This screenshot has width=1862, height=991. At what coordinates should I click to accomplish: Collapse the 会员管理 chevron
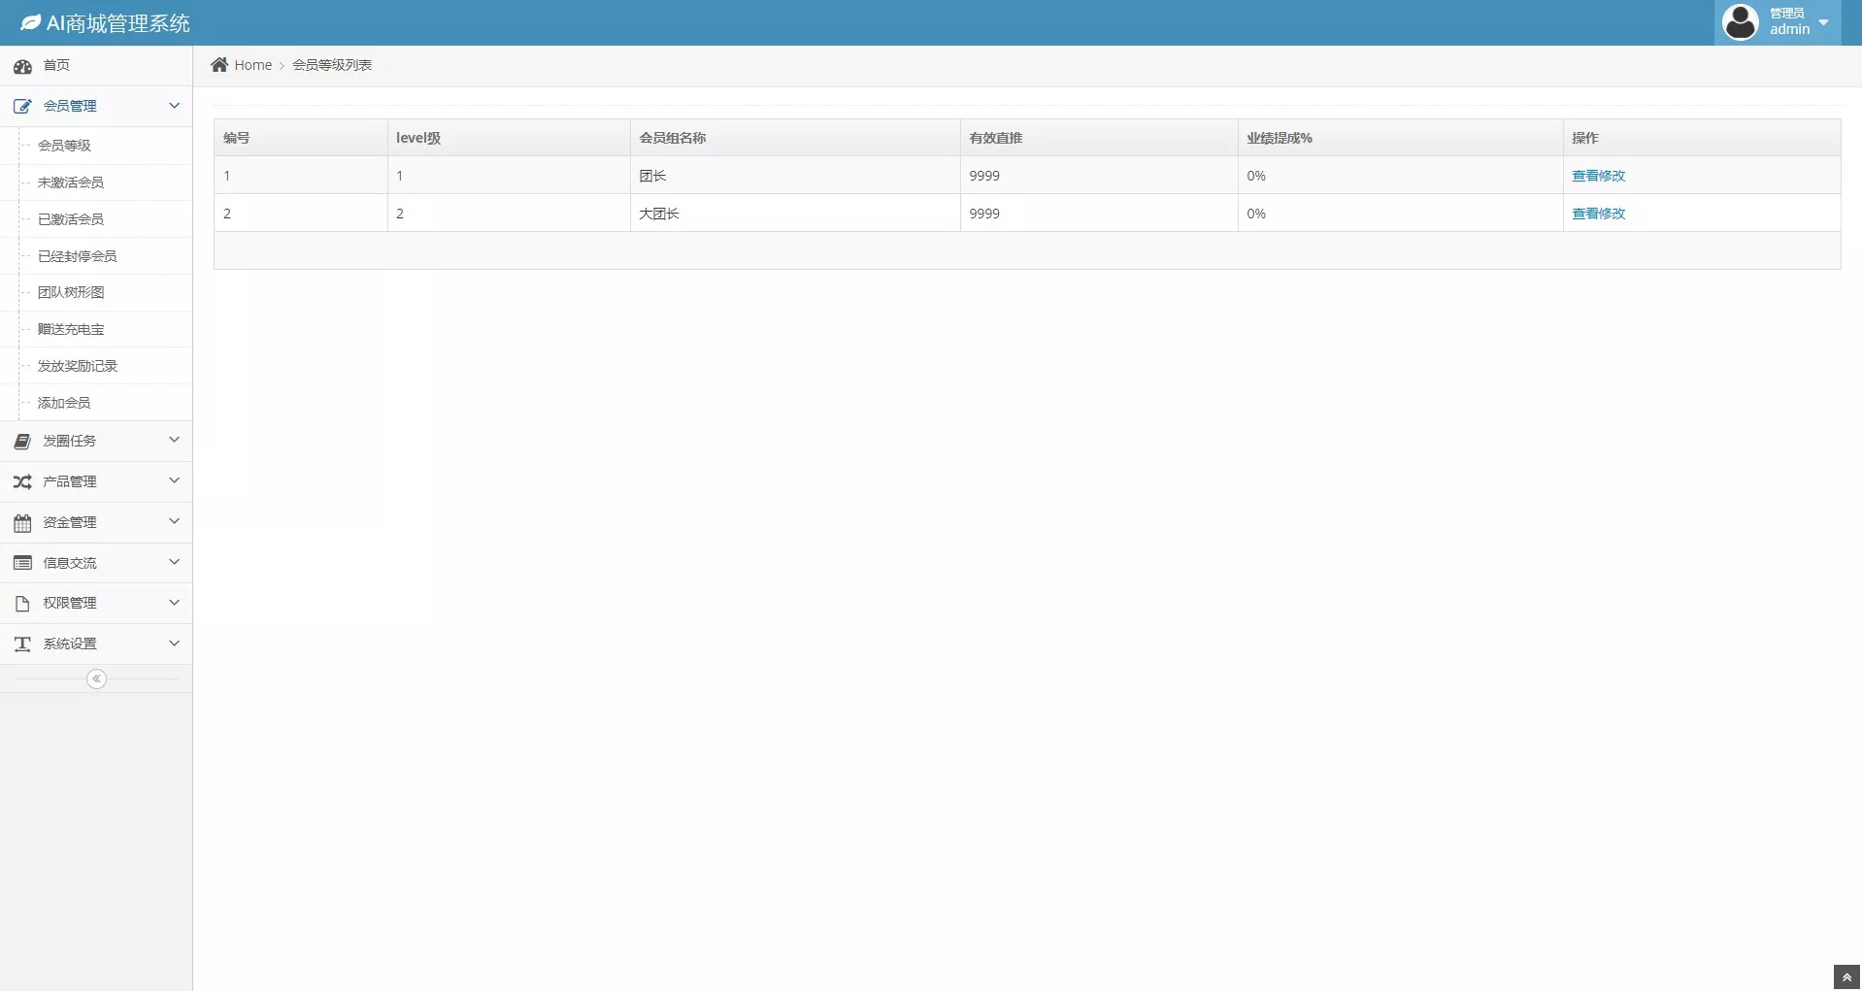pos(175,106)
